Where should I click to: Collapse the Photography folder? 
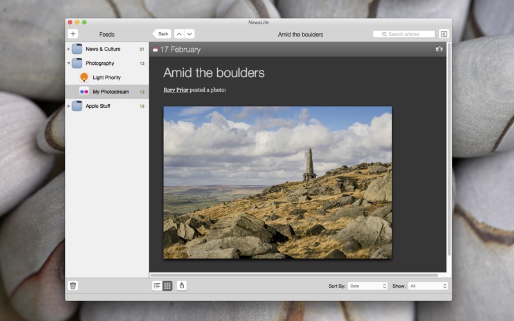69,63
